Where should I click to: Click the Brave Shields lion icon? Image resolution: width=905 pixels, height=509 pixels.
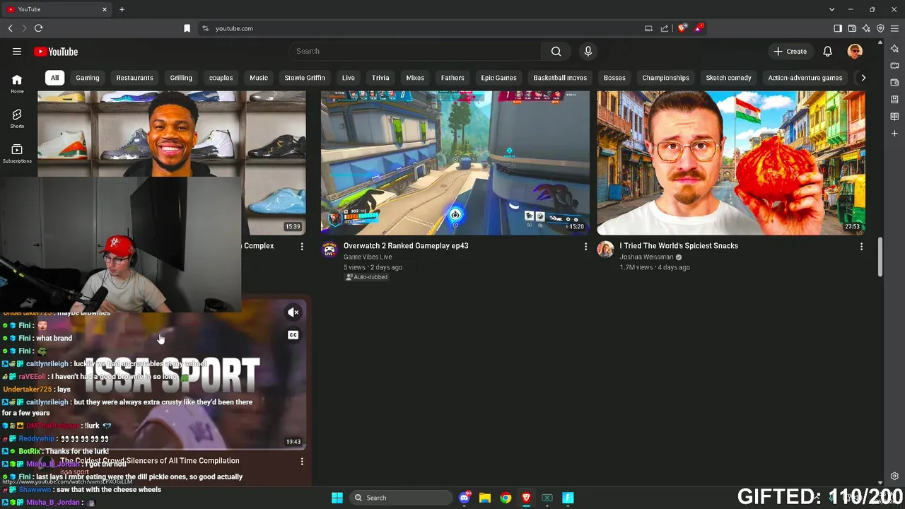[682, 28]
